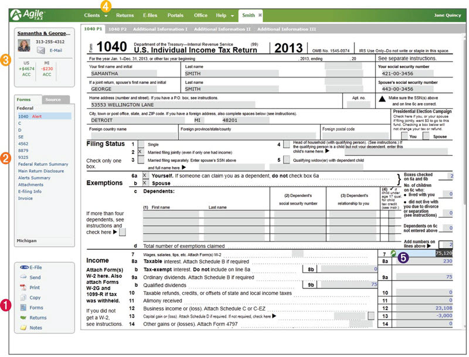Click the wages amount field line 7
Screen dimensions: 469x357
pos(424,253)
